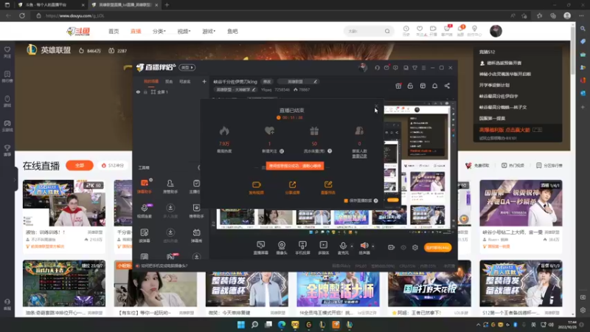Open the mode switch pill beside app logo
The image size is (590, 332).
tap(187, 67)
